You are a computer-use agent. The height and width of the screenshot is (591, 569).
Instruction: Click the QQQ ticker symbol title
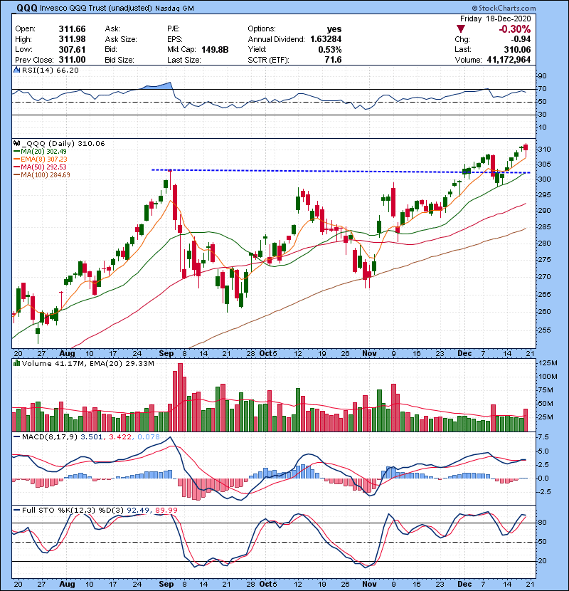pyautogui.click(x=27, y=8)
